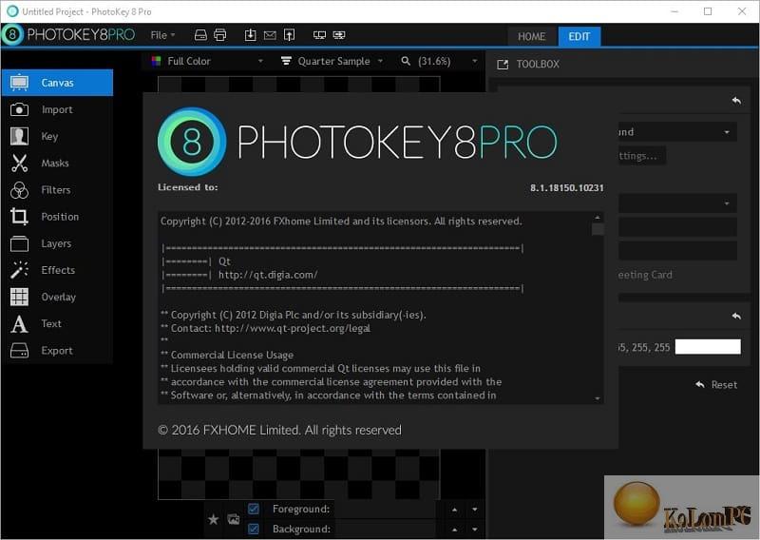Click the http://qt.digia.com/ link text
Image resolution: width=760 pixels, height=540 pixels.
tap(268, 275)
